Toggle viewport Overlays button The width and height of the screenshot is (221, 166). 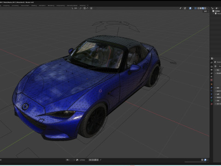pyautogui.click(x=190, y=8)
